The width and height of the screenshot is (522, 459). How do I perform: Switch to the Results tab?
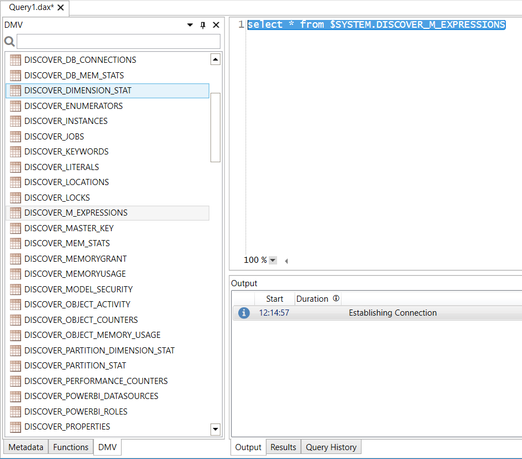[x=283, y=447]
